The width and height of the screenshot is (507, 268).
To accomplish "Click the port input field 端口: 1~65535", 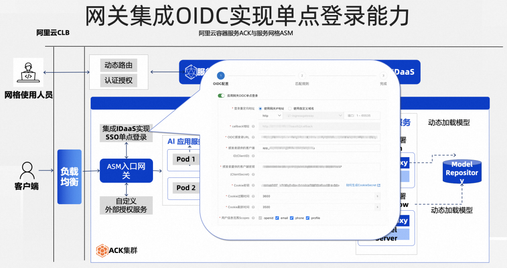I will (x=362, y=115).
